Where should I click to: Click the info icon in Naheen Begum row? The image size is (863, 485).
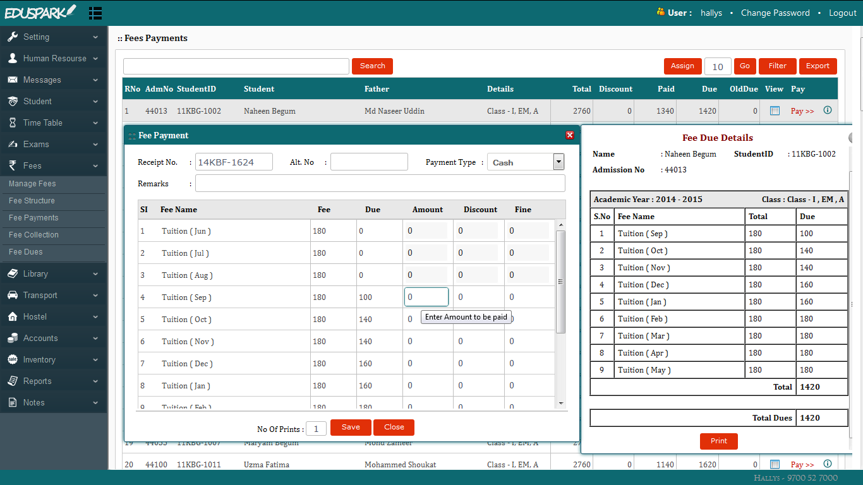pos(828,111)
